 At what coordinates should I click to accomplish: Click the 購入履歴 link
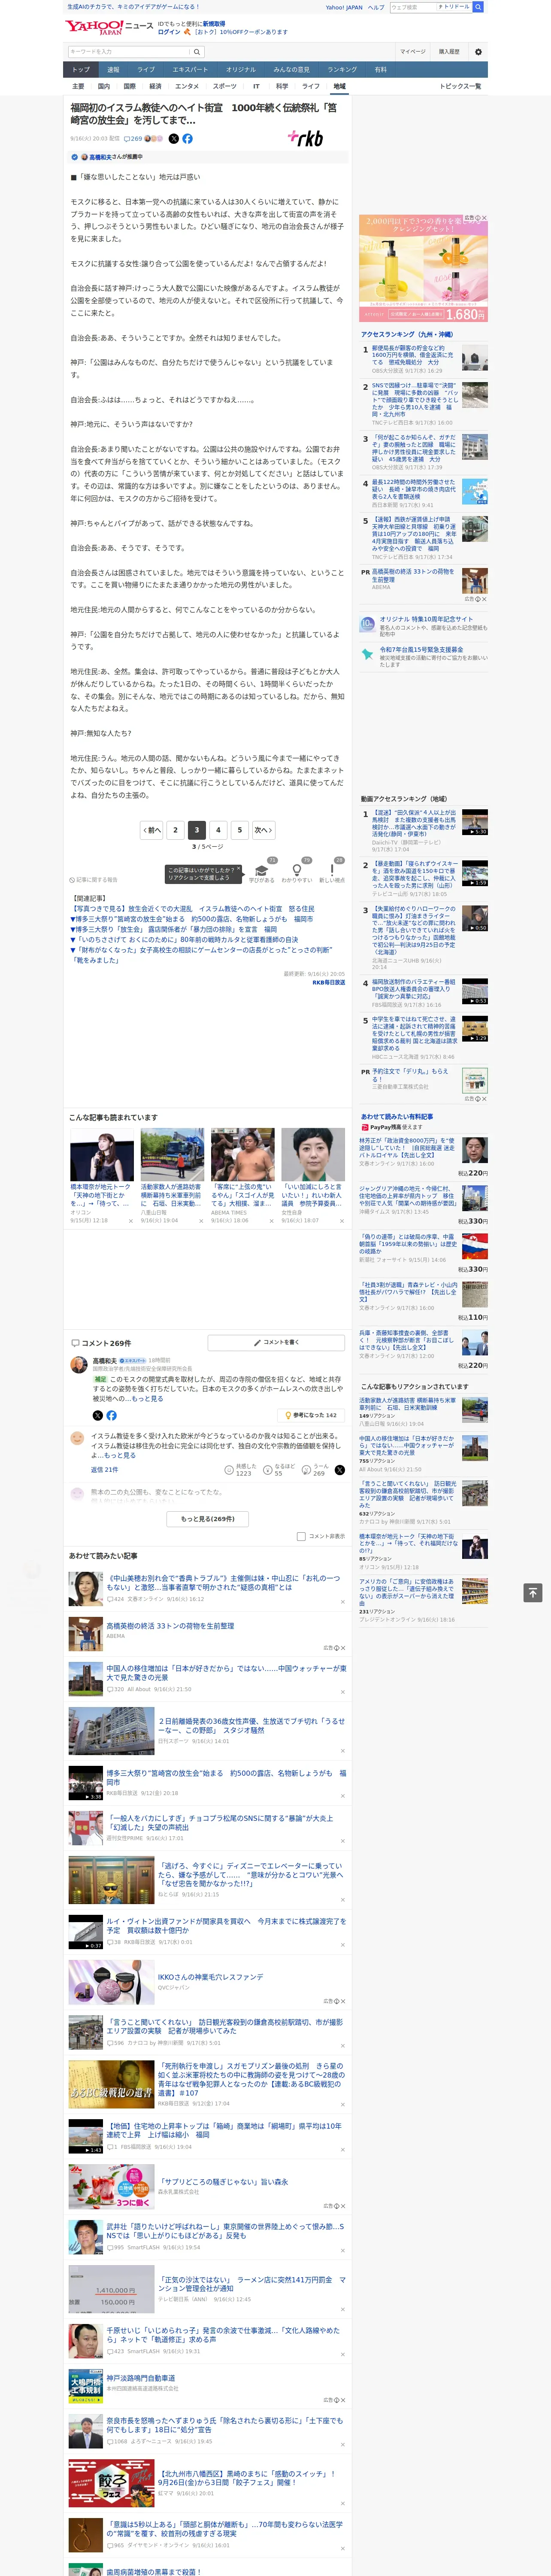click(x=449, y=52)
